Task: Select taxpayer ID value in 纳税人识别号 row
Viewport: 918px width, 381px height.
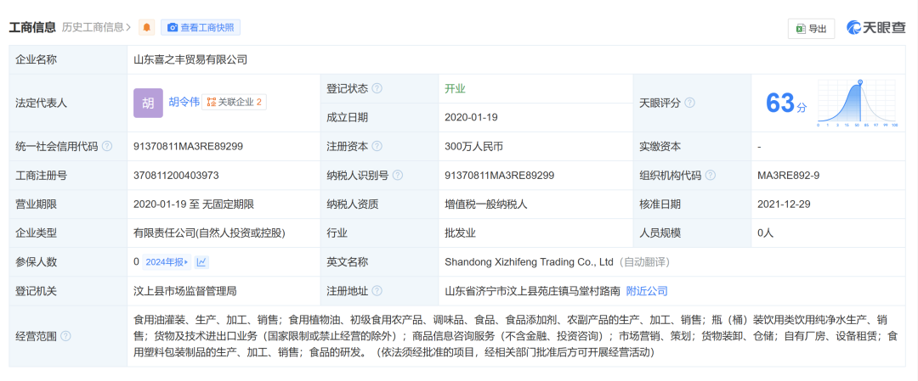Action: coord(499,176)
